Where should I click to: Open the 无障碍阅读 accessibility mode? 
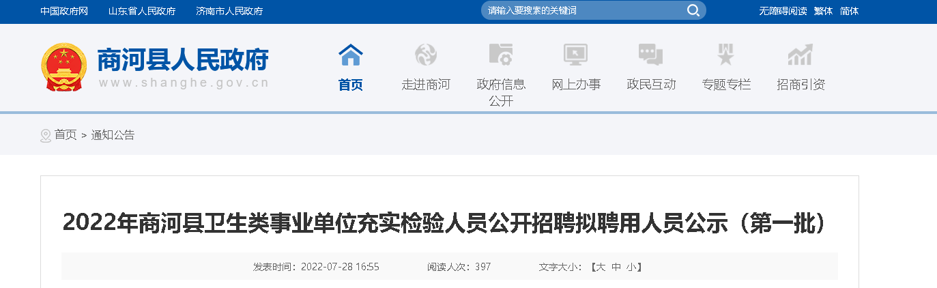(x=783, y=11)
